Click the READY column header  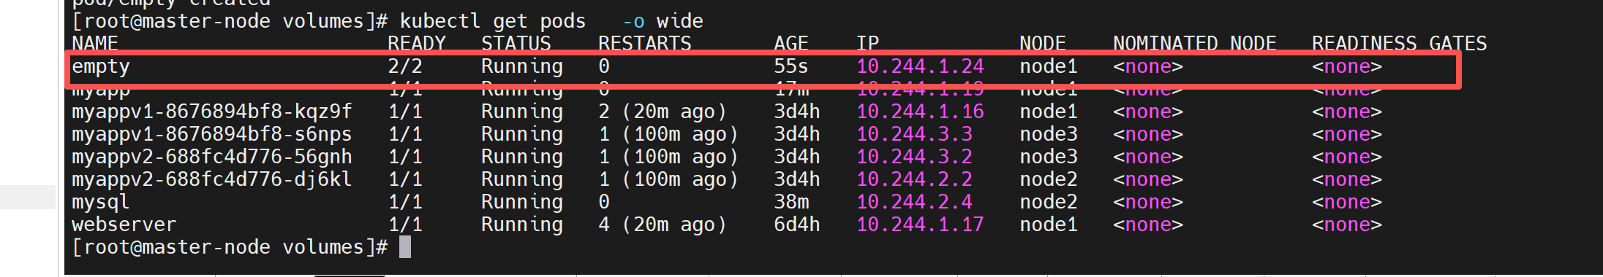pyautogui.click(x=417, y=43)
